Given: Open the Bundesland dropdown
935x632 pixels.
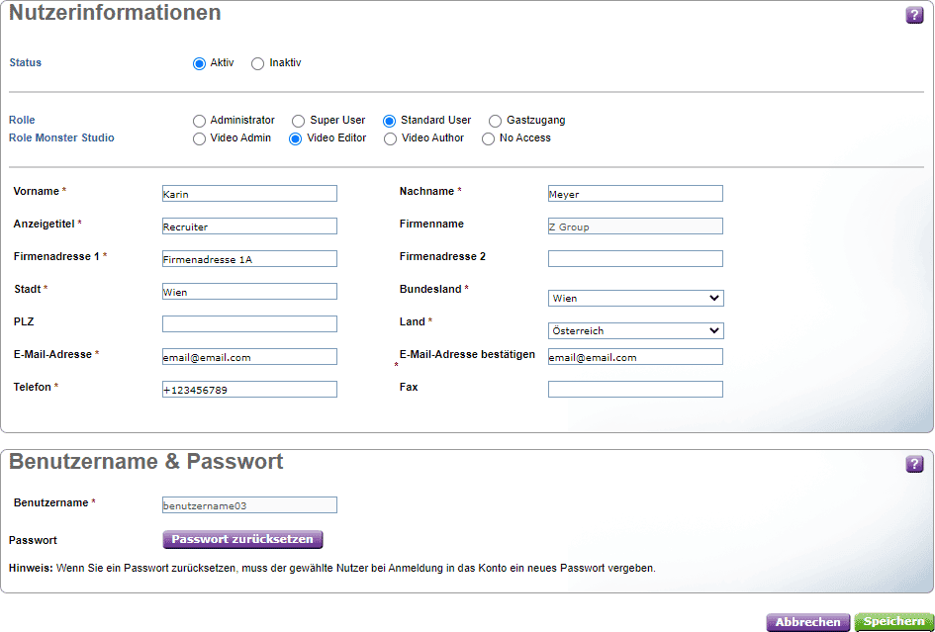Looking at the screenshot, I should point(635,298).
